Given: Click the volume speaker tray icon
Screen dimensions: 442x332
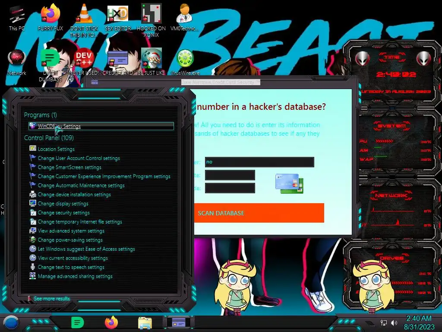Looking at the screenshot, I should click(x=394, y=322).
